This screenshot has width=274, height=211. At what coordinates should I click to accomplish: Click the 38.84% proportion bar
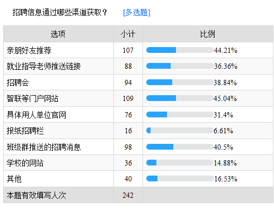point(180,82)
